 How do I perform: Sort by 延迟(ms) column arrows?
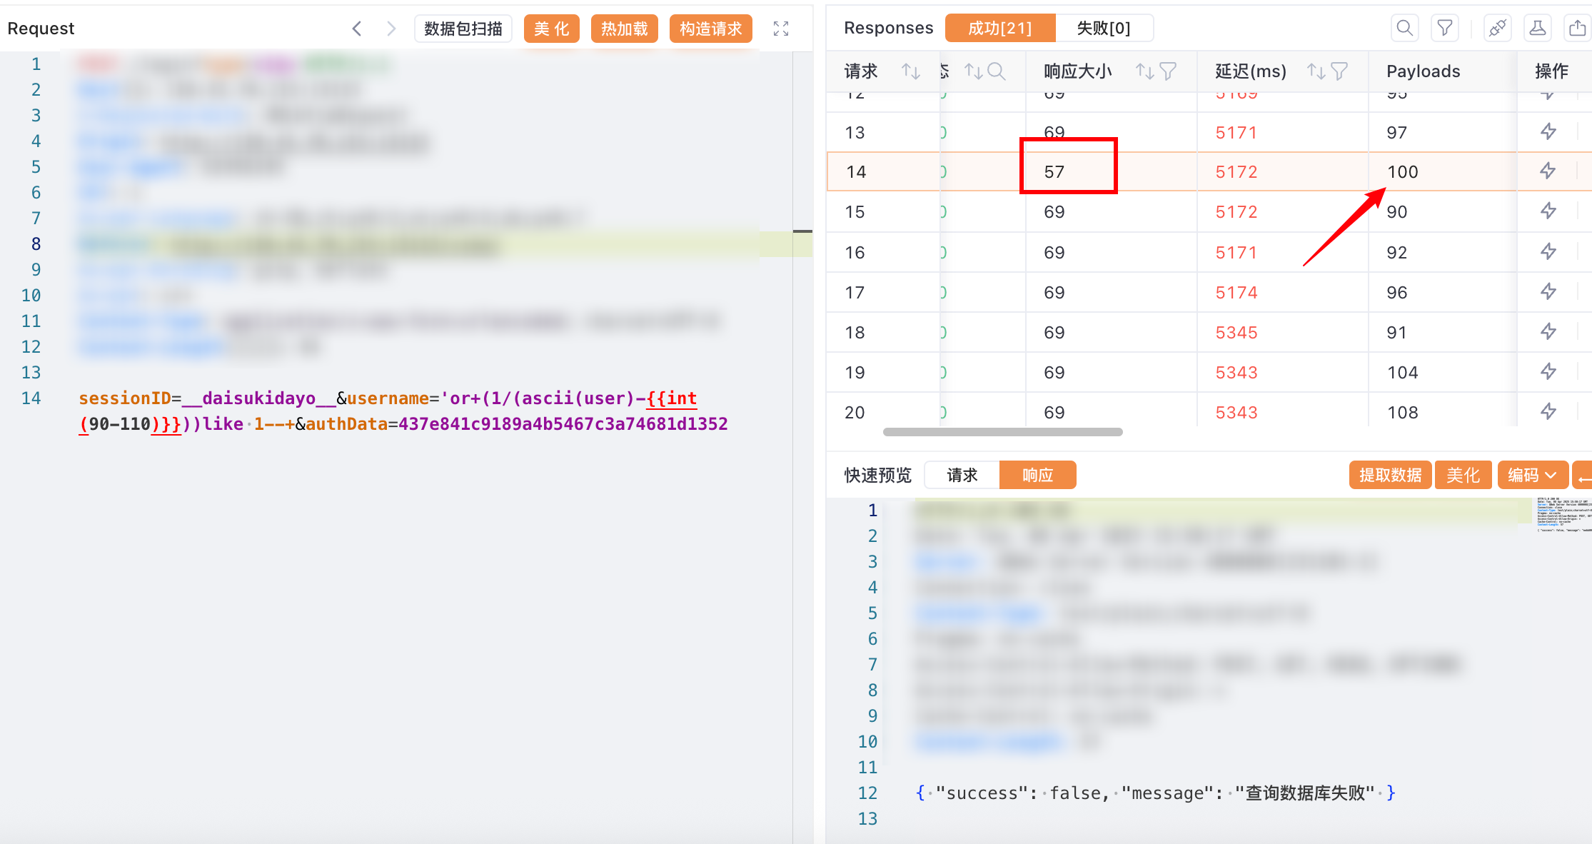1316,71
